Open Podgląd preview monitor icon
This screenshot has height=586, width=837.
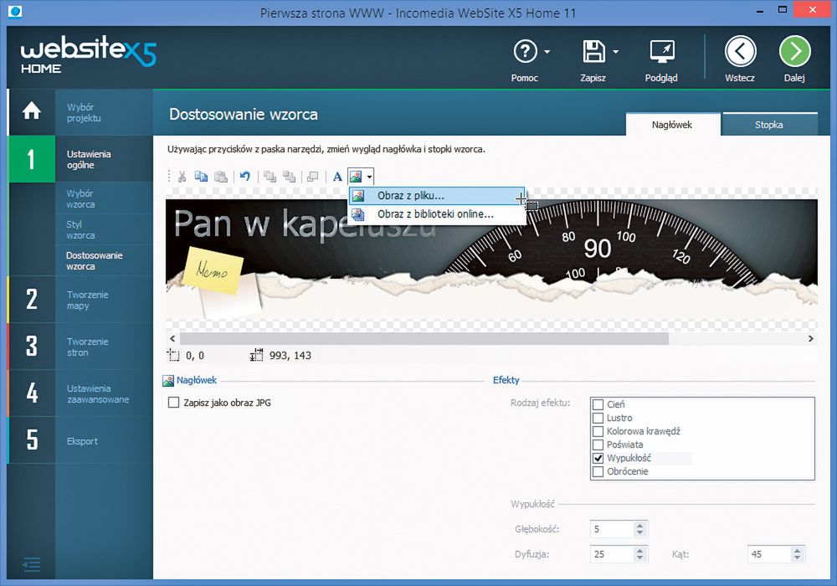tap(662, 52)
